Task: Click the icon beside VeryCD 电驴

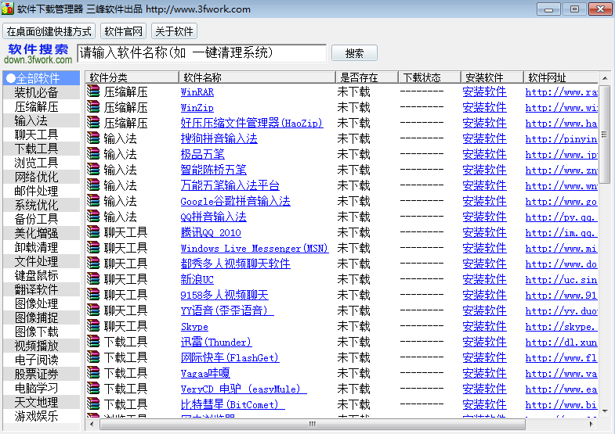Action: click(x=93, y=389)
